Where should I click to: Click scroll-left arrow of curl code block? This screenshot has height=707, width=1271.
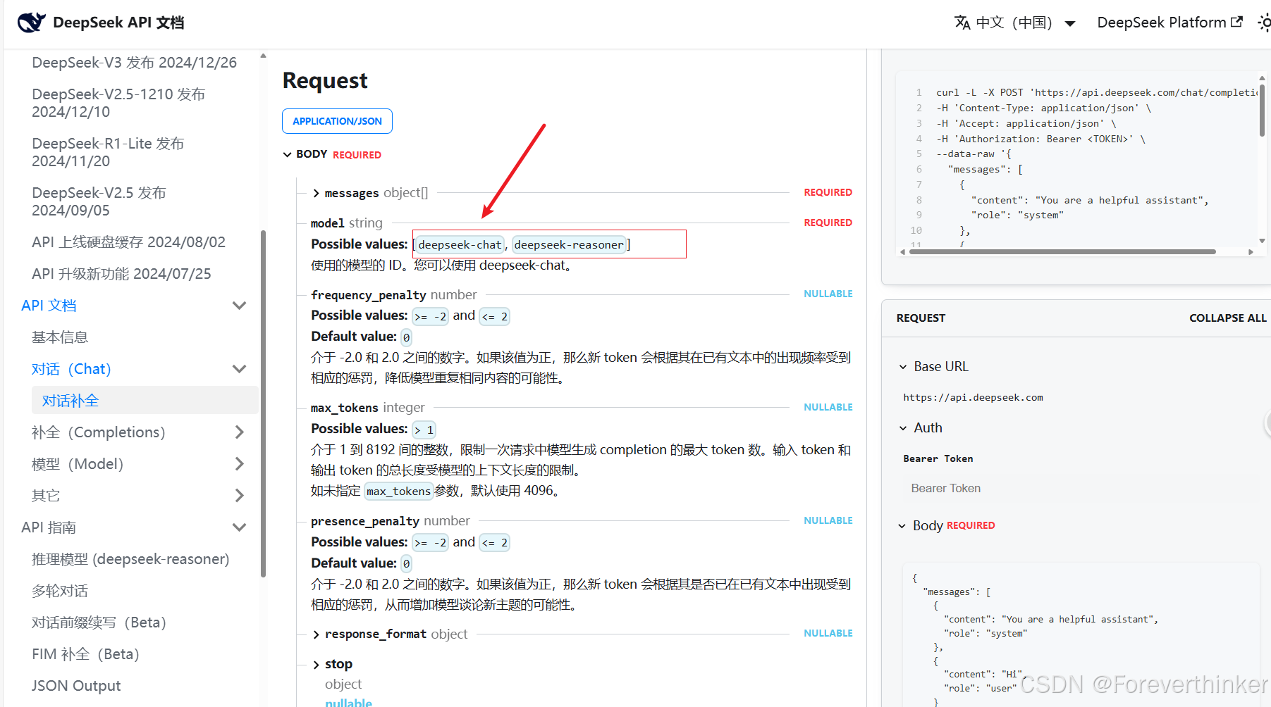tap(903, 252)
